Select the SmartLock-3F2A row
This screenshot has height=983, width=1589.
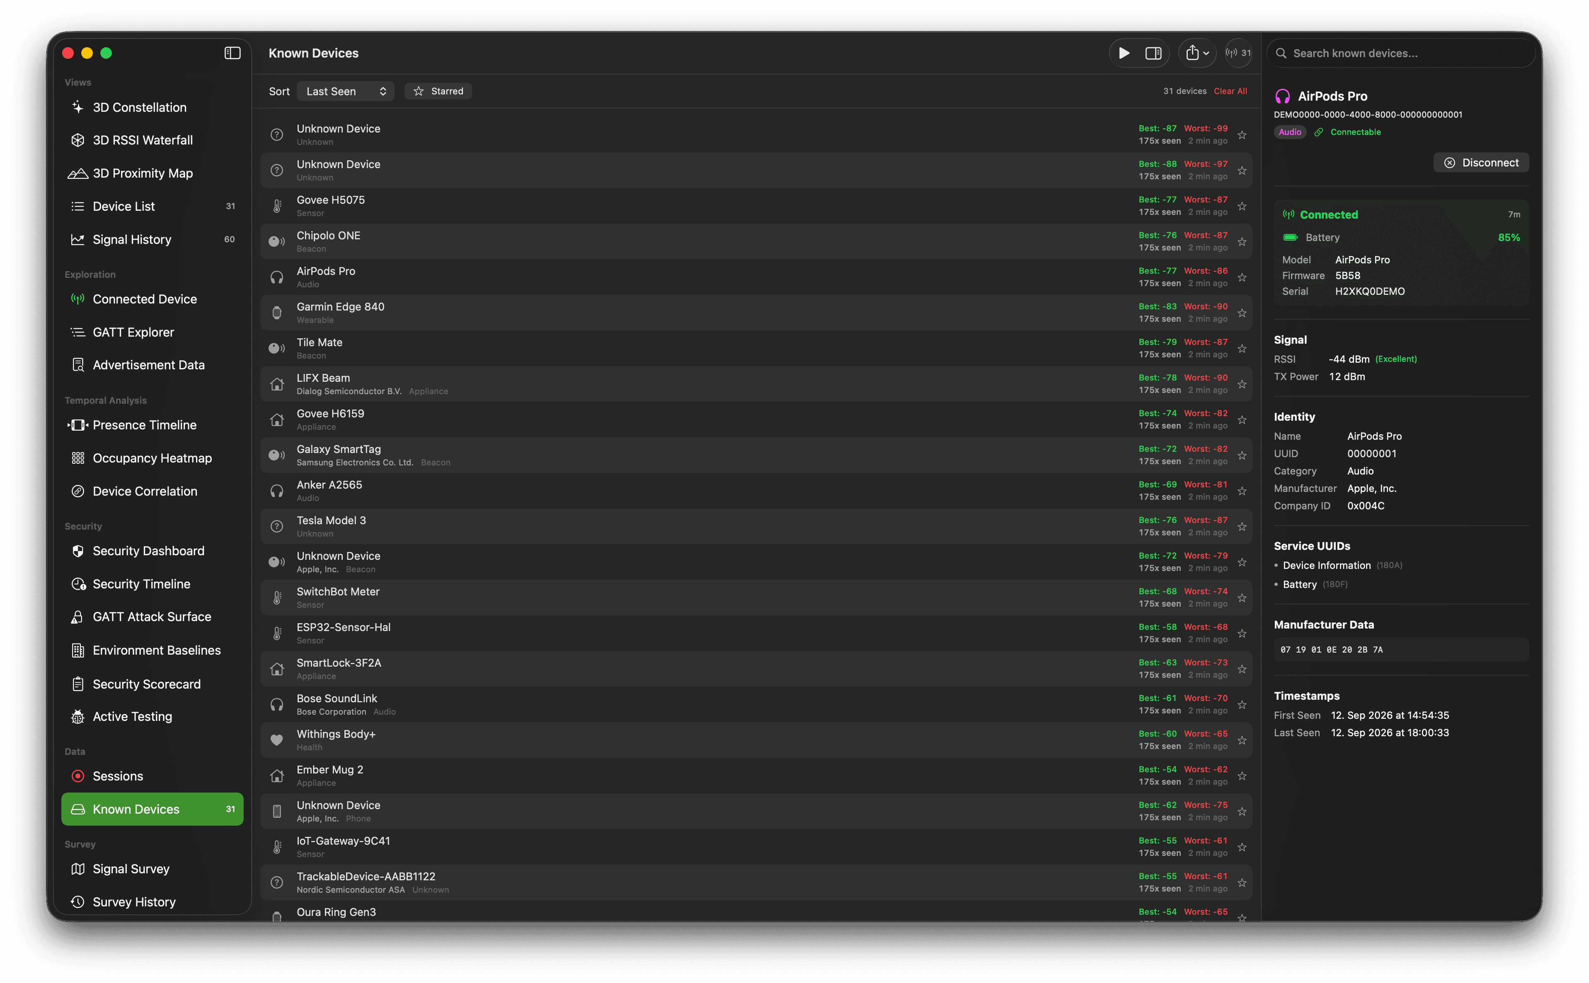756,670
